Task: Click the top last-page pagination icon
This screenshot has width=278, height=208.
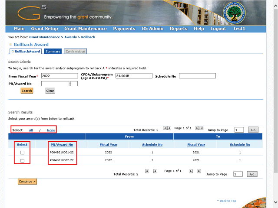Action: 201,128
